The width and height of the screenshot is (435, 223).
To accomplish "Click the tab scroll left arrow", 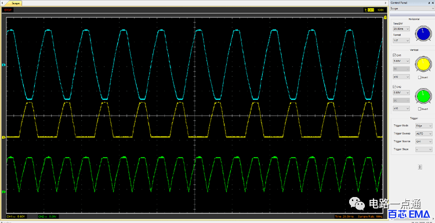I will (3, 2).
